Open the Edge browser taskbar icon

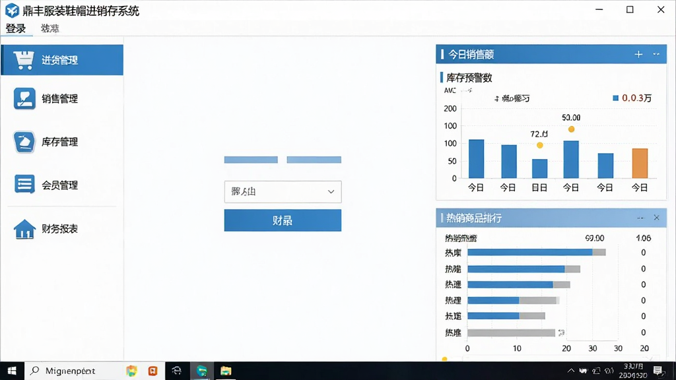click(177, 371)
